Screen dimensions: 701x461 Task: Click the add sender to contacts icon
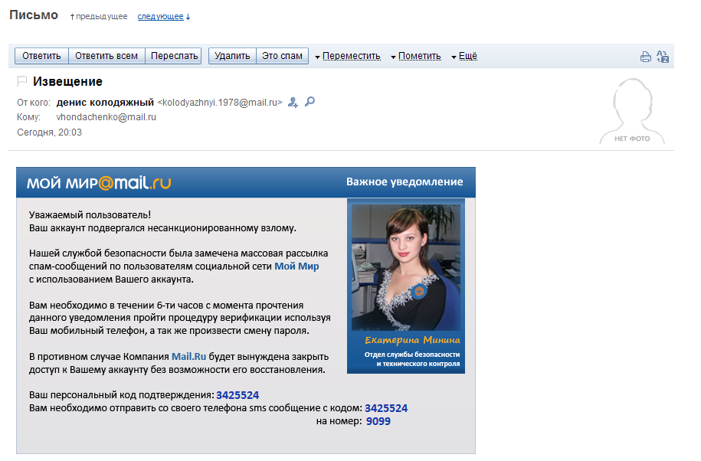pyautogui.click(x=293, y=102)
